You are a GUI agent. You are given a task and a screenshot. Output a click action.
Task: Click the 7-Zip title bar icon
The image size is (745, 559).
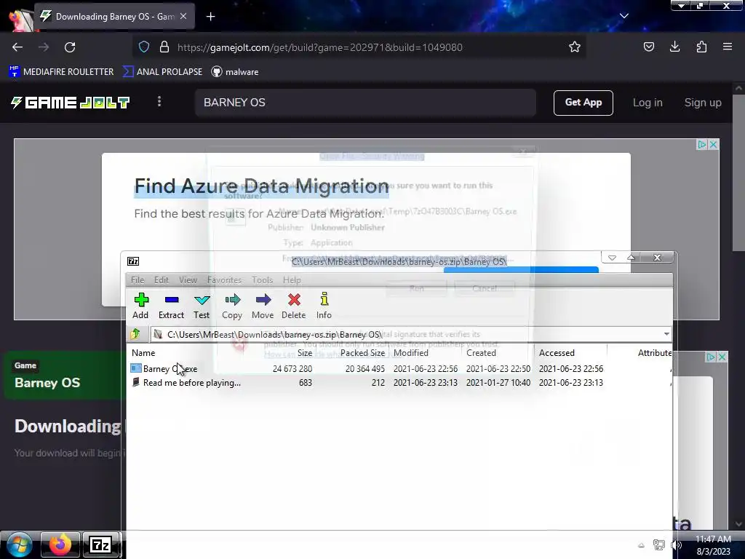coord(133,261)
